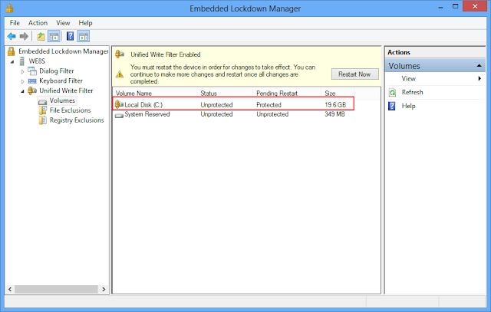
Task: Click the Keyboard Filter keyboard icon
Action: click(x=32, y=81)
